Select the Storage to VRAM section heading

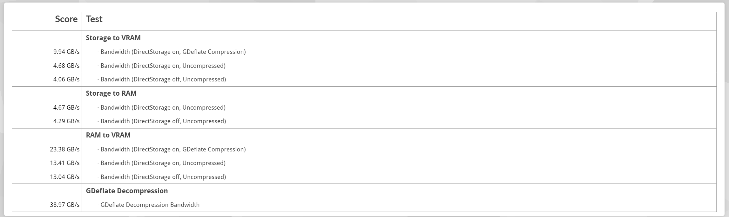click(x=113, y=38)
